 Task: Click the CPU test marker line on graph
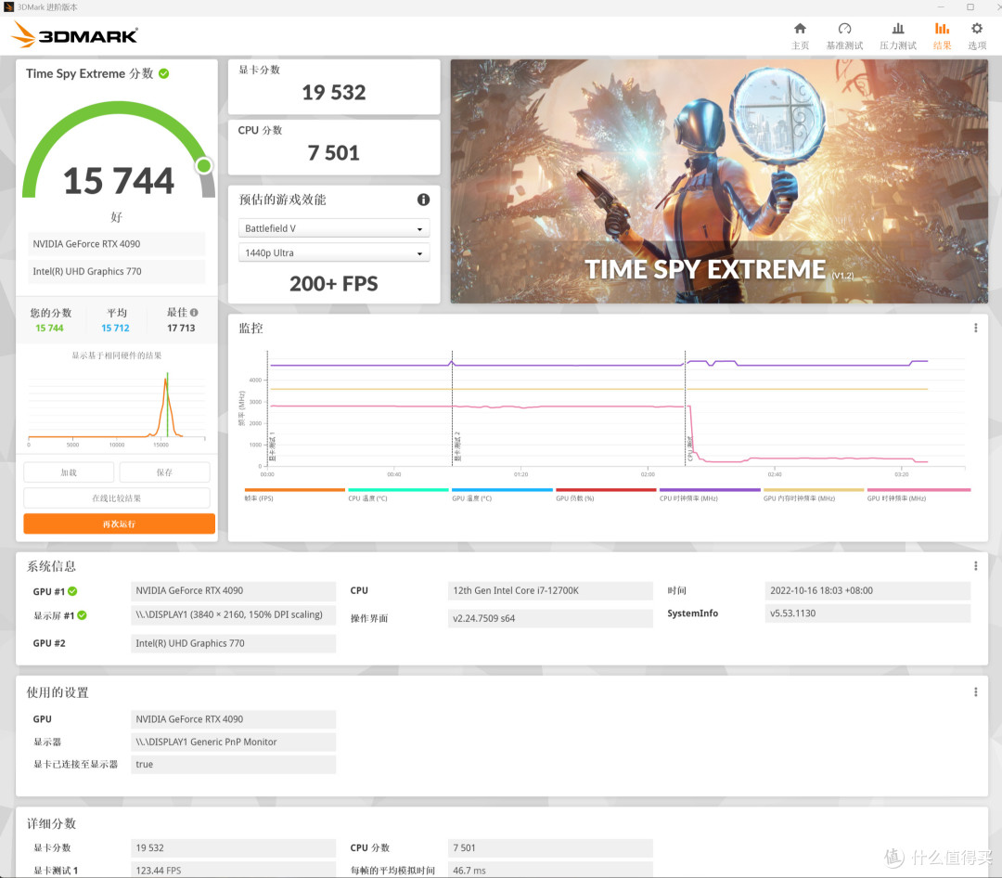click(x=685, y=408)
